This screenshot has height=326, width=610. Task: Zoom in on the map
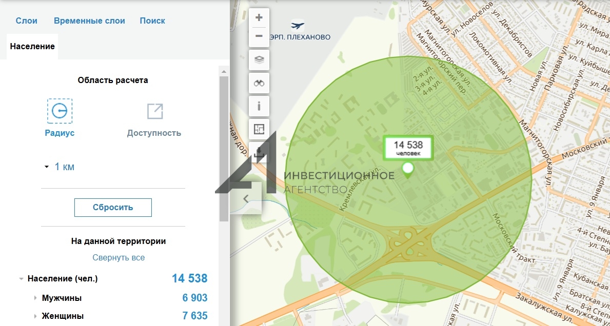click(x=259, y=18)
